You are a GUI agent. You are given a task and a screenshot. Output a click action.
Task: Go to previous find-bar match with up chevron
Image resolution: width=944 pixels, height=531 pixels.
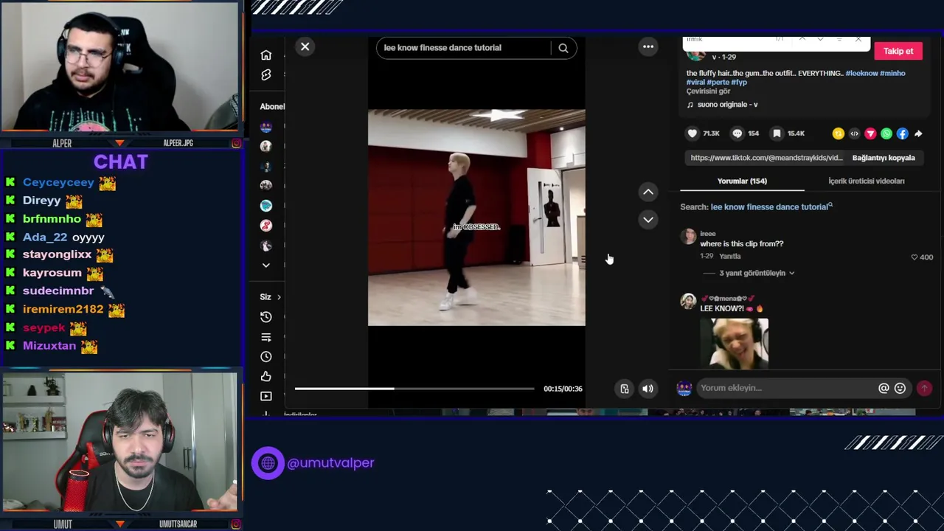click(x=802, y=39)
